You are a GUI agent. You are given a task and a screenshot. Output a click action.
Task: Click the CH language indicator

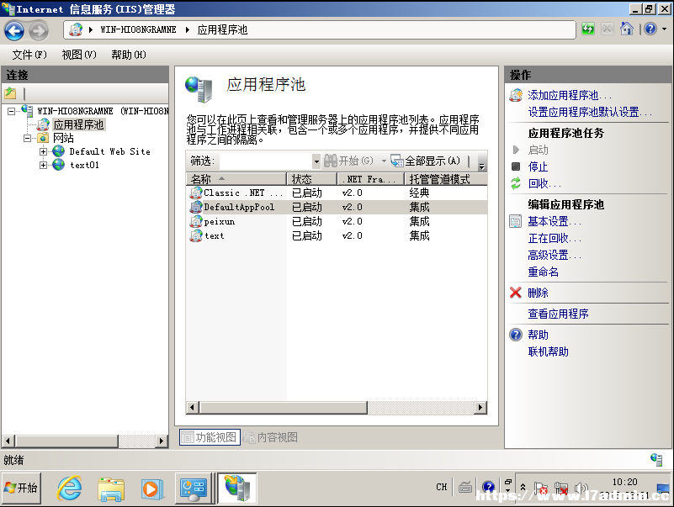click(442, 487)
